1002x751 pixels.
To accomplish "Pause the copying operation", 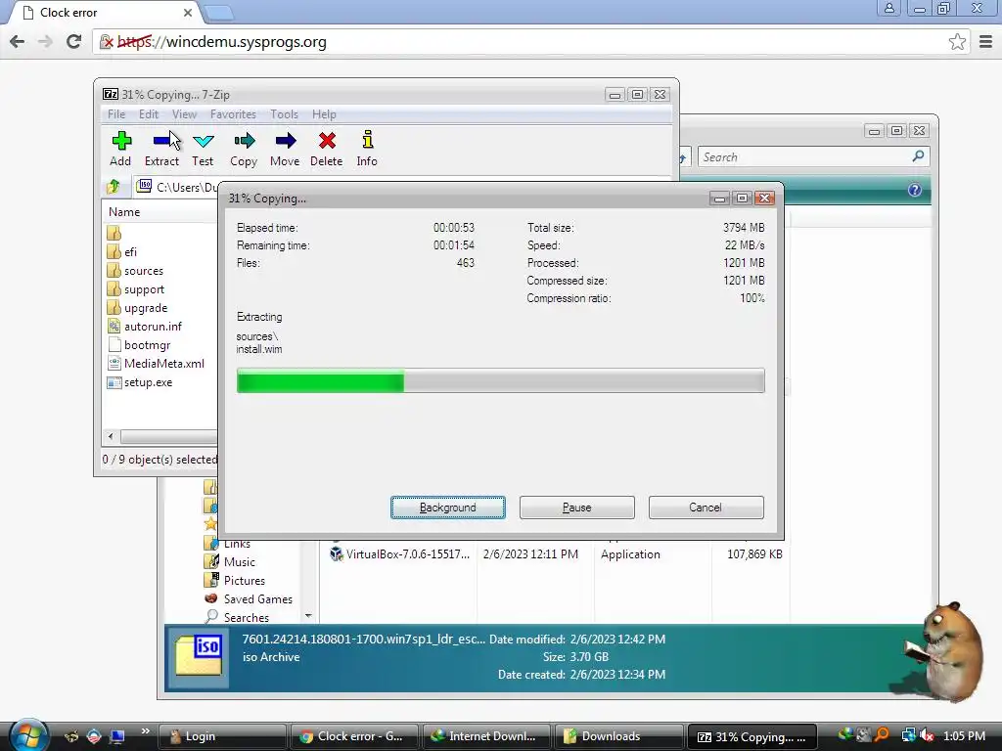I will pos(577,508).
